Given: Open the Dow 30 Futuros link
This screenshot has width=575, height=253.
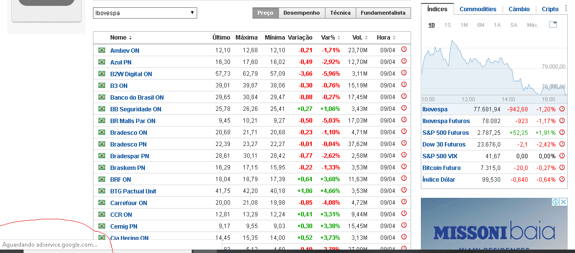Looking at the screenshot, I should [444, 144].
